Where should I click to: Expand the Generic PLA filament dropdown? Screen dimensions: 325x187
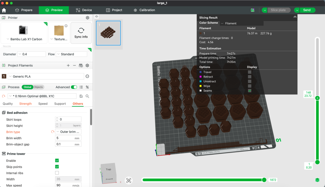tap(46, 77)
